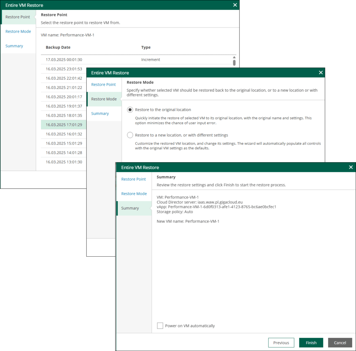Close the Restore Point wizard dialog
Screen dimensions: 356x351
235,5
